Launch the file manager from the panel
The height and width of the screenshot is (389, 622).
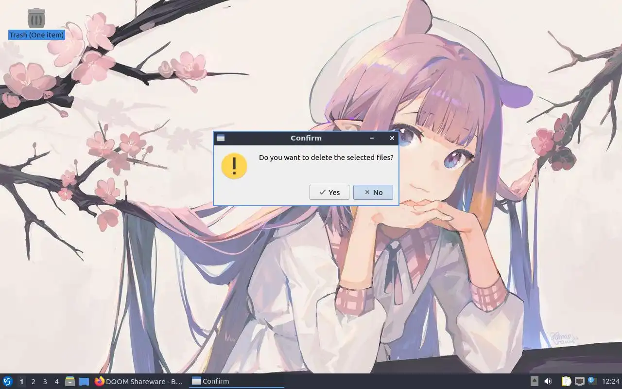(70, 381)
